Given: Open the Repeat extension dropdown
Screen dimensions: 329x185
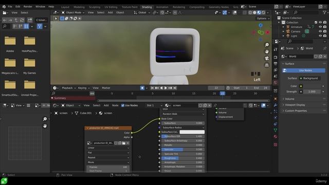Looking at the screenshot, I should (x=108, y=158).
